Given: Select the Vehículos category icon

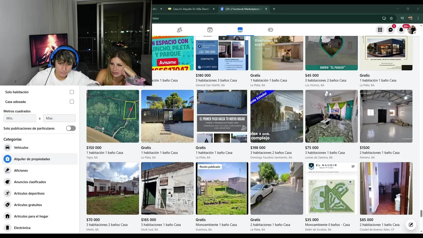Looking at the screenshot, I should click(x=7, y=147).
